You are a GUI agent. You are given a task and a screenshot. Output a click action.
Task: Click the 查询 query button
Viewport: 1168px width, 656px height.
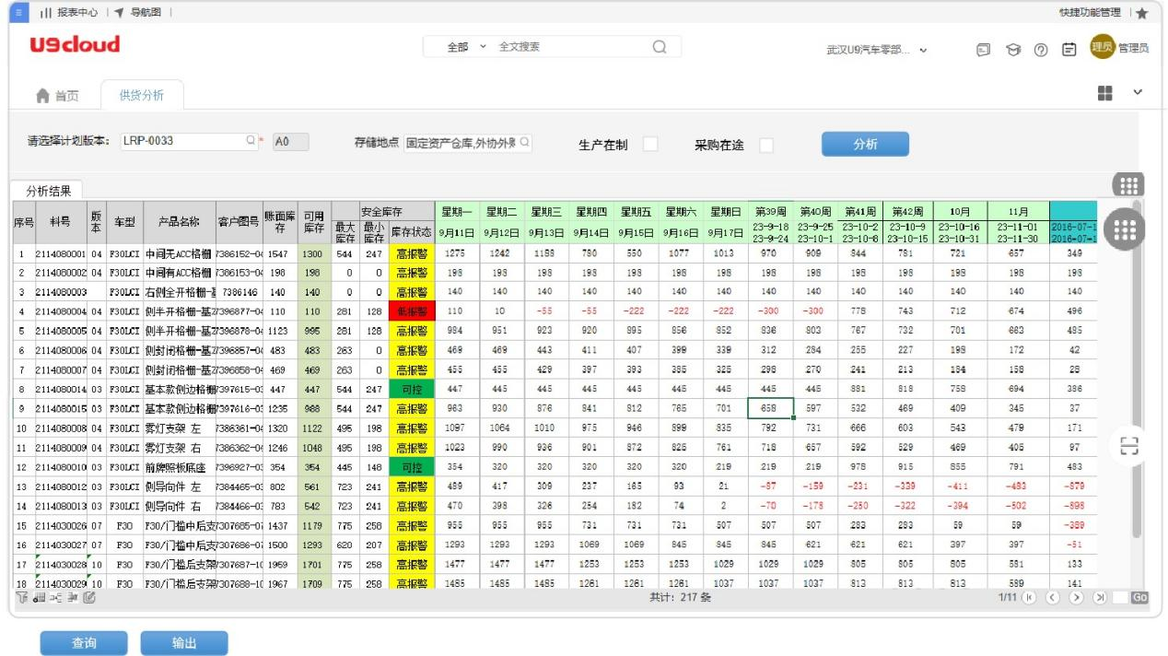pos(84,642)
